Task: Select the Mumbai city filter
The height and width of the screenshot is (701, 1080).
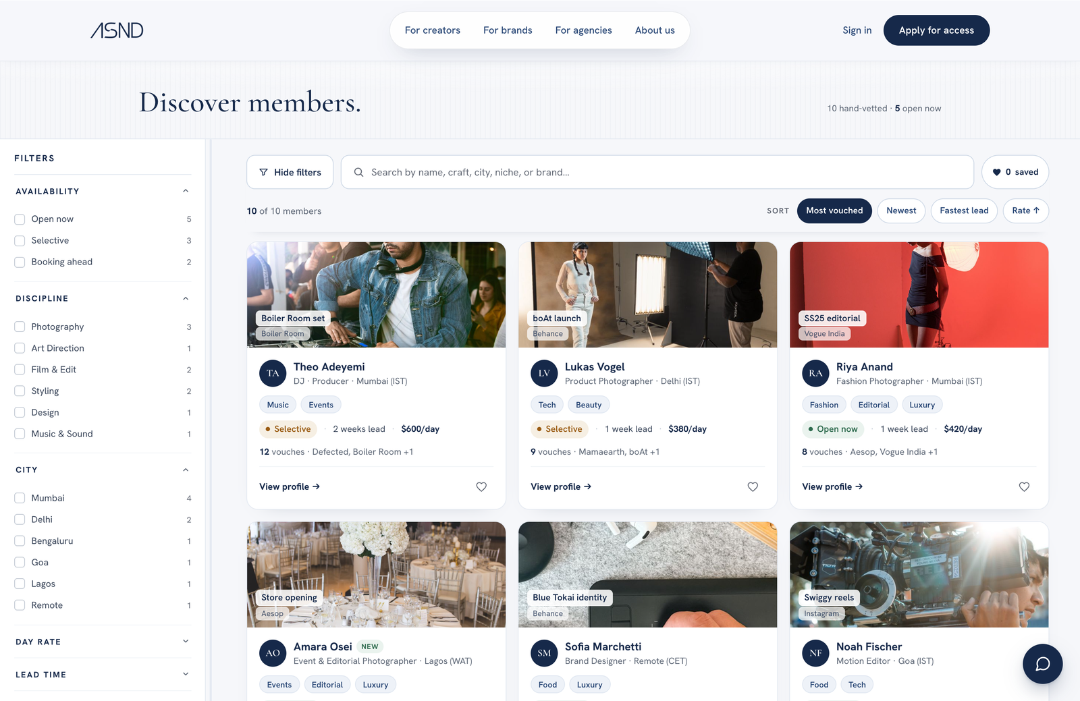Action: 20,498
